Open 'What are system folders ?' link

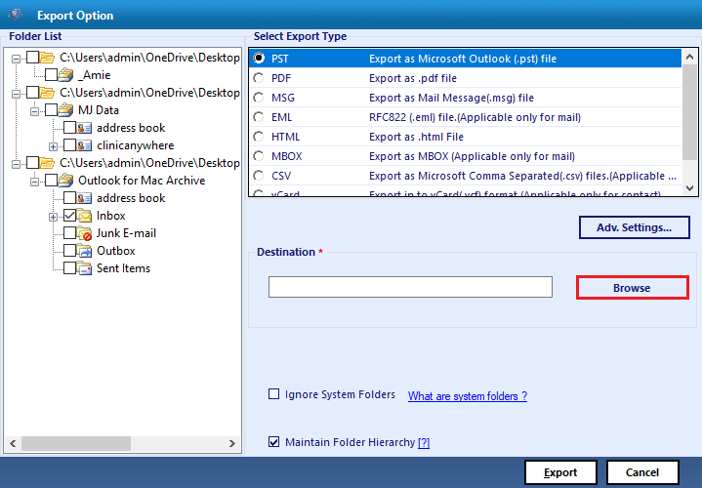468,396
